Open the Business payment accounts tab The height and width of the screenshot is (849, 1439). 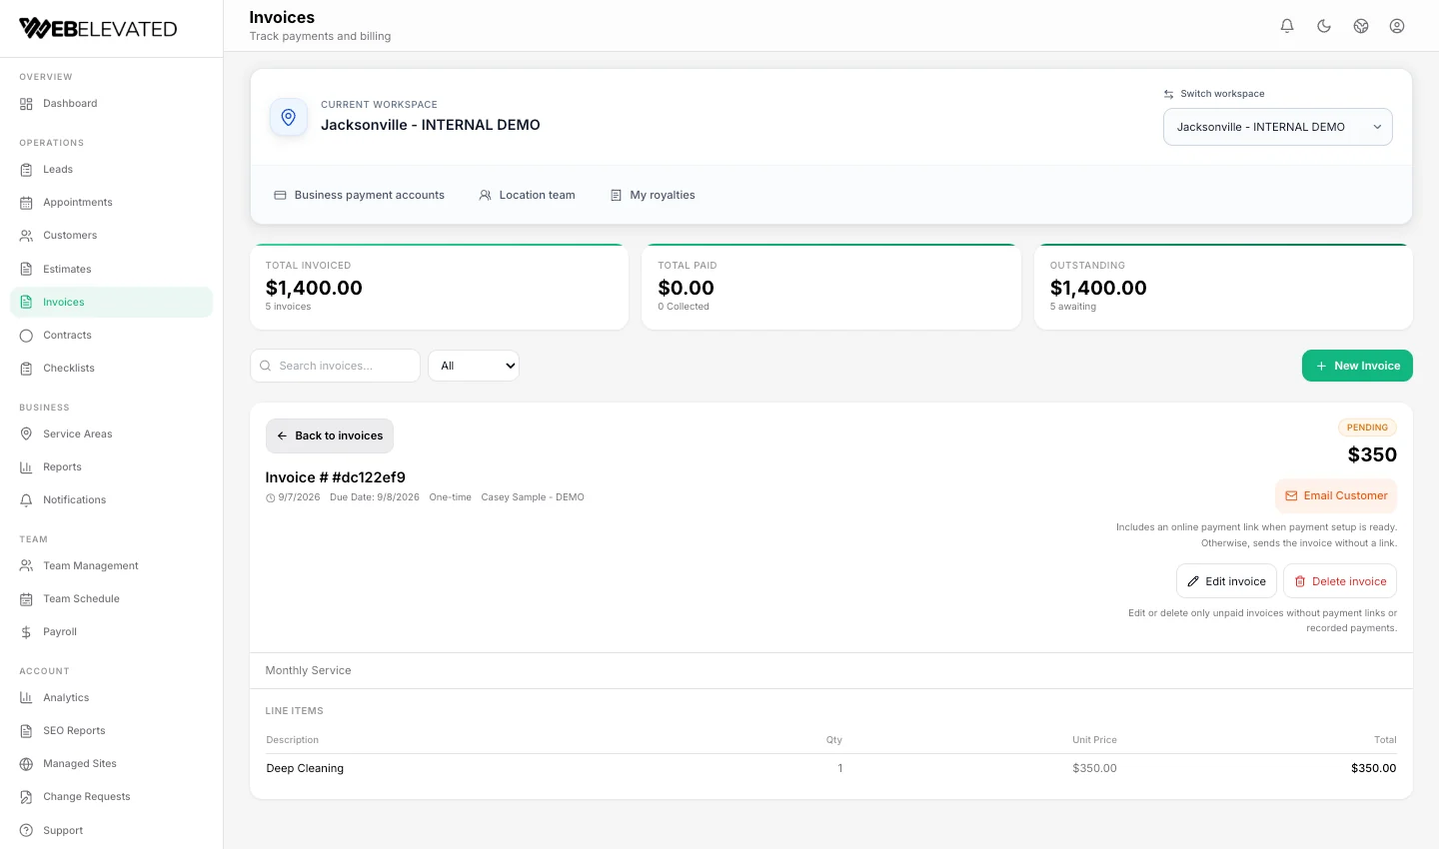coord(359,195)
